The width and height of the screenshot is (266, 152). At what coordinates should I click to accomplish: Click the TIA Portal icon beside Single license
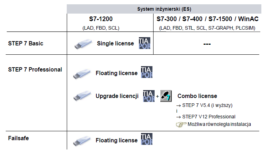point(144,43)
